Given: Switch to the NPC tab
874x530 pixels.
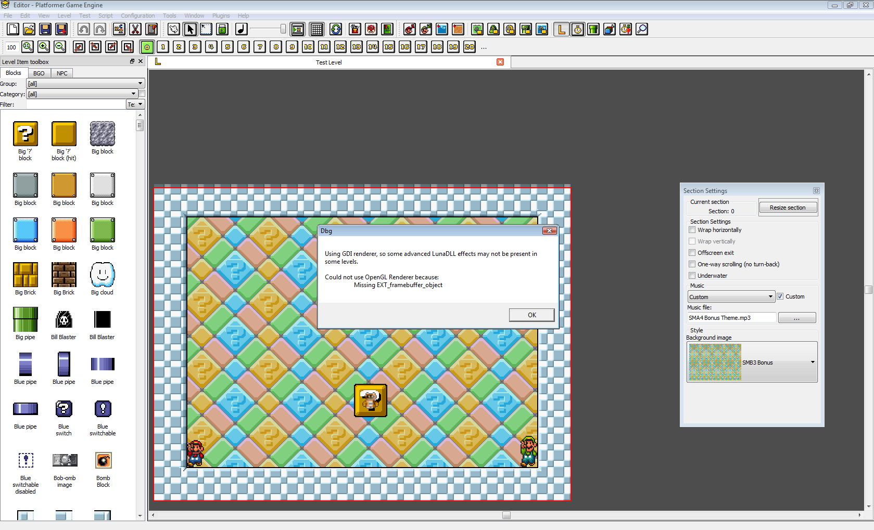Looking at the screenshot, I should point(62,73).
